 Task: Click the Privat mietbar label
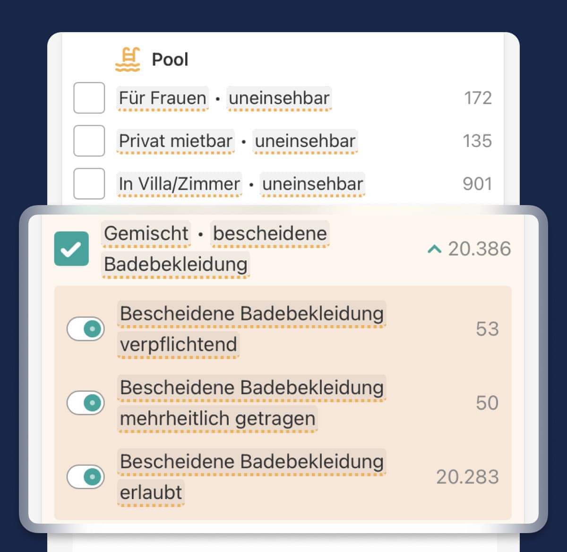pos(175,141)
